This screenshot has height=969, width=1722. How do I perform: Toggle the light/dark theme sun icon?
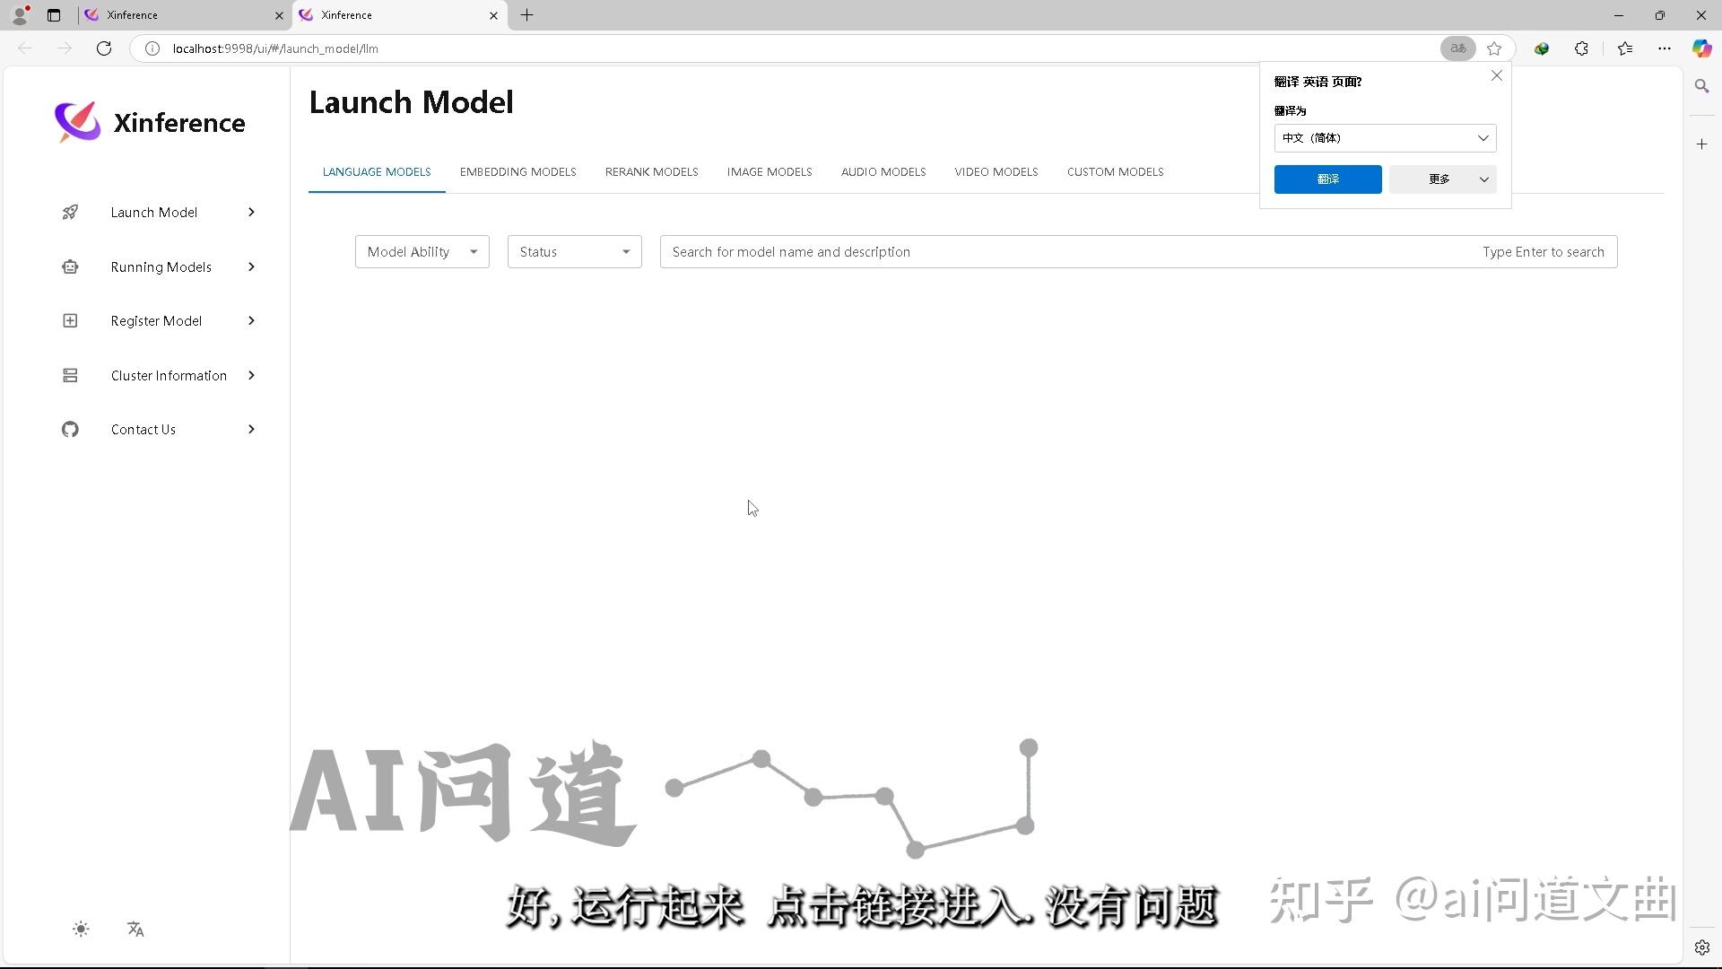81,930
